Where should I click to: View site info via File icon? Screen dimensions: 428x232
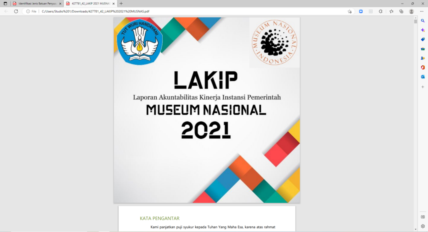31,12
